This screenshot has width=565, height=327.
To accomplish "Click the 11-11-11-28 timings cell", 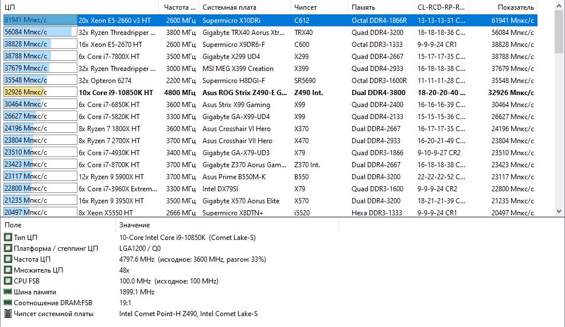I will click(x=442, y=81).
